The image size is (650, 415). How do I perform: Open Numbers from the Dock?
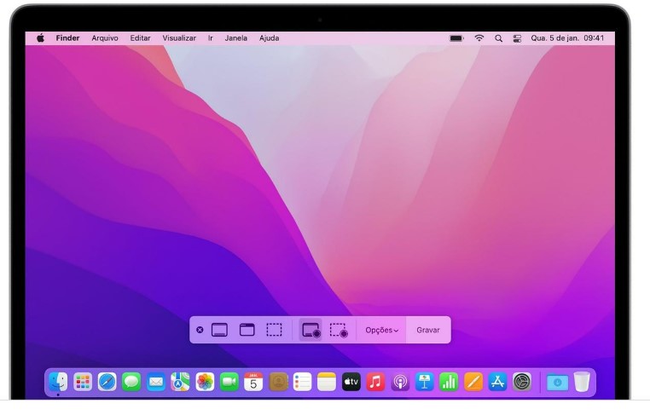click(449, 382)
